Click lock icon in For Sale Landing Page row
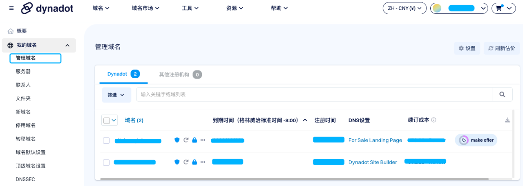Image resolution: width=523 pixels, height=186 pixels. [194, 140]
